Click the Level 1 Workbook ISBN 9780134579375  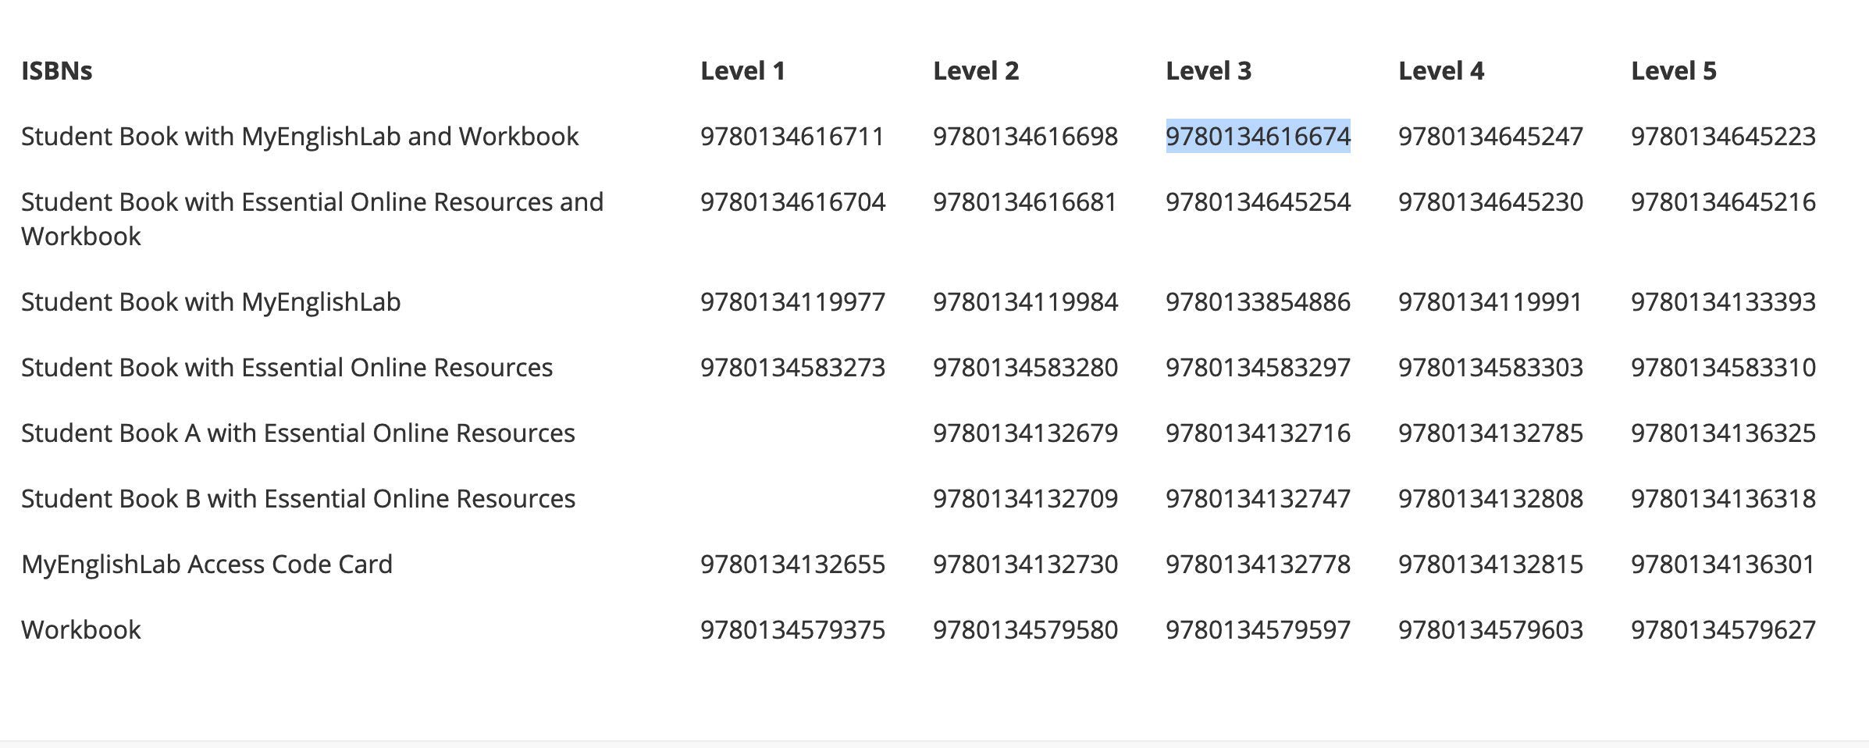click(792, 630)
